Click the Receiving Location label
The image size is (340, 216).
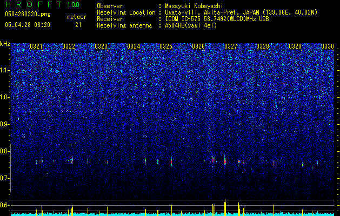coord(126,12)
